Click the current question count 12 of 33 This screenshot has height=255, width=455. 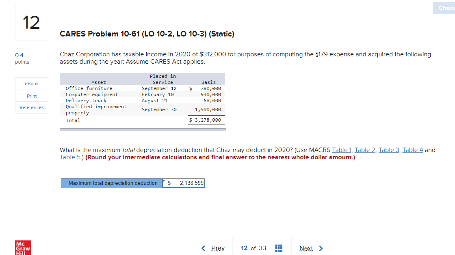(253, 248)
